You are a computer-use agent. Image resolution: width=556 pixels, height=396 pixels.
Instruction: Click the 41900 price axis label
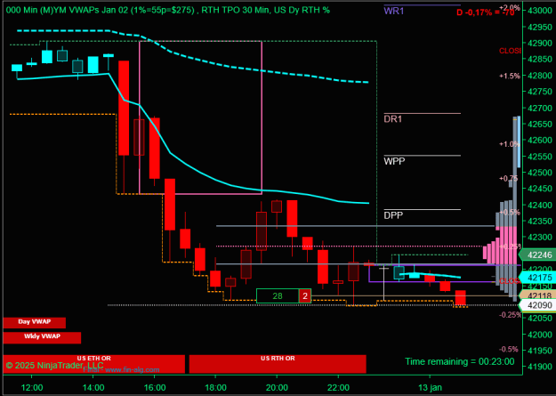coord(540,367)
